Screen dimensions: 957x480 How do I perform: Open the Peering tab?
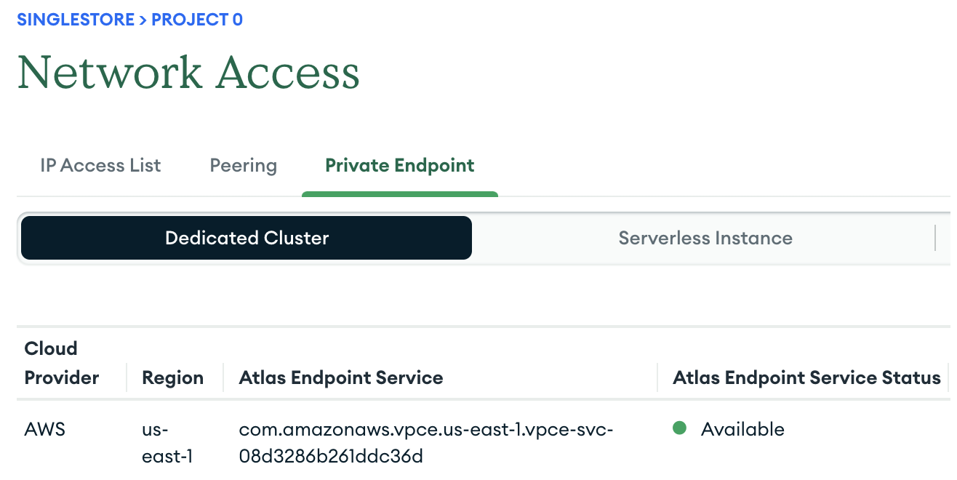click(244, 166)
